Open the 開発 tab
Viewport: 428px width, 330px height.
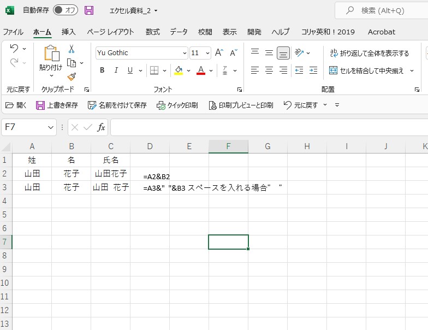254,32
